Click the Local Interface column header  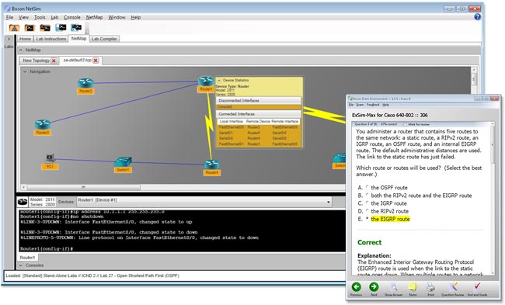pyautogui.click(x=232, y=122)
